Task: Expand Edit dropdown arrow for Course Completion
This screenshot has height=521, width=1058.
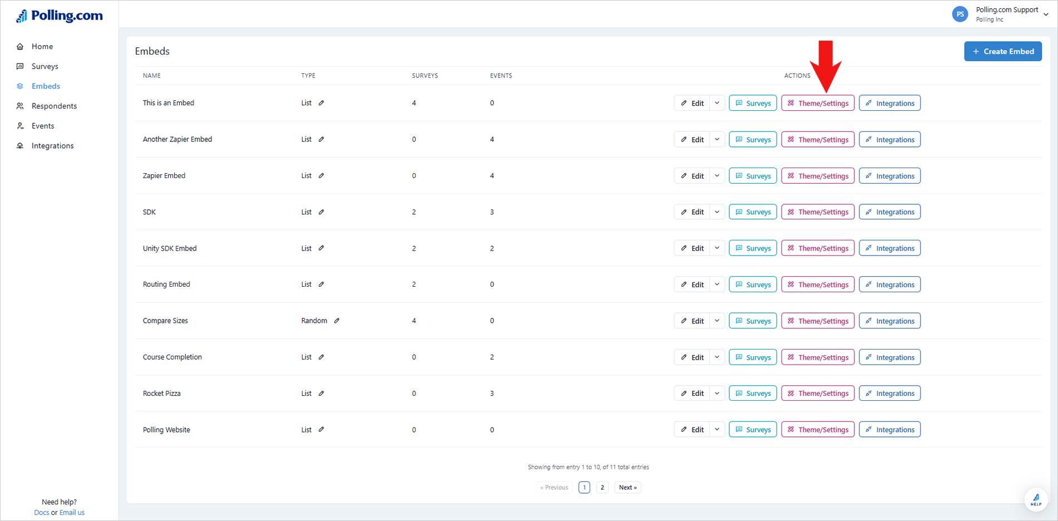Action: tap(717, 357)
